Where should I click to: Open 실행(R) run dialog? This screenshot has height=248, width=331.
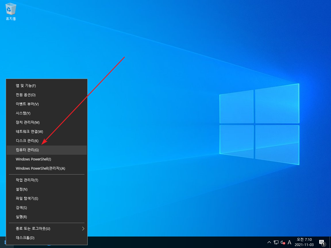point(47,217)
